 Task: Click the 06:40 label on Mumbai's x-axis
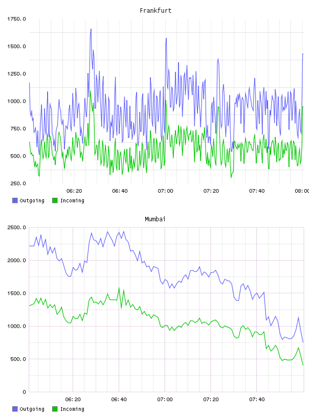tap(119, 399)
